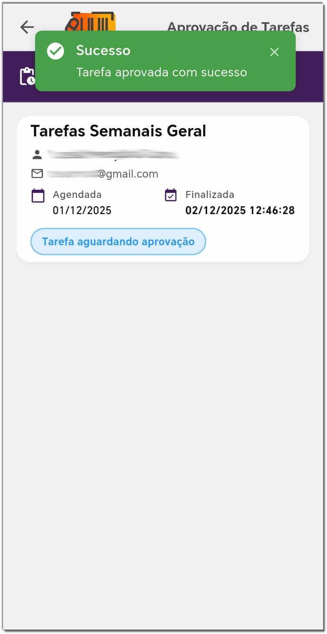Dismiss the Sucesso notification with the X

(x=274, y=52)
